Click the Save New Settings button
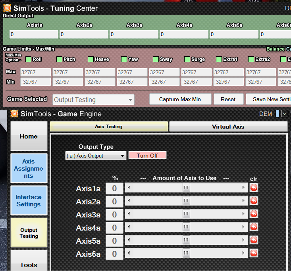Screen dimensions: 291x275 tap(268, 99)
